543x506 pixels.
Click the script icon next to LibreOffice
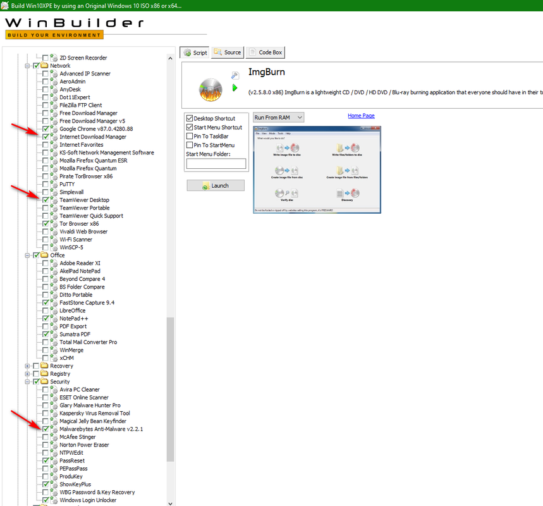[54, 311]
